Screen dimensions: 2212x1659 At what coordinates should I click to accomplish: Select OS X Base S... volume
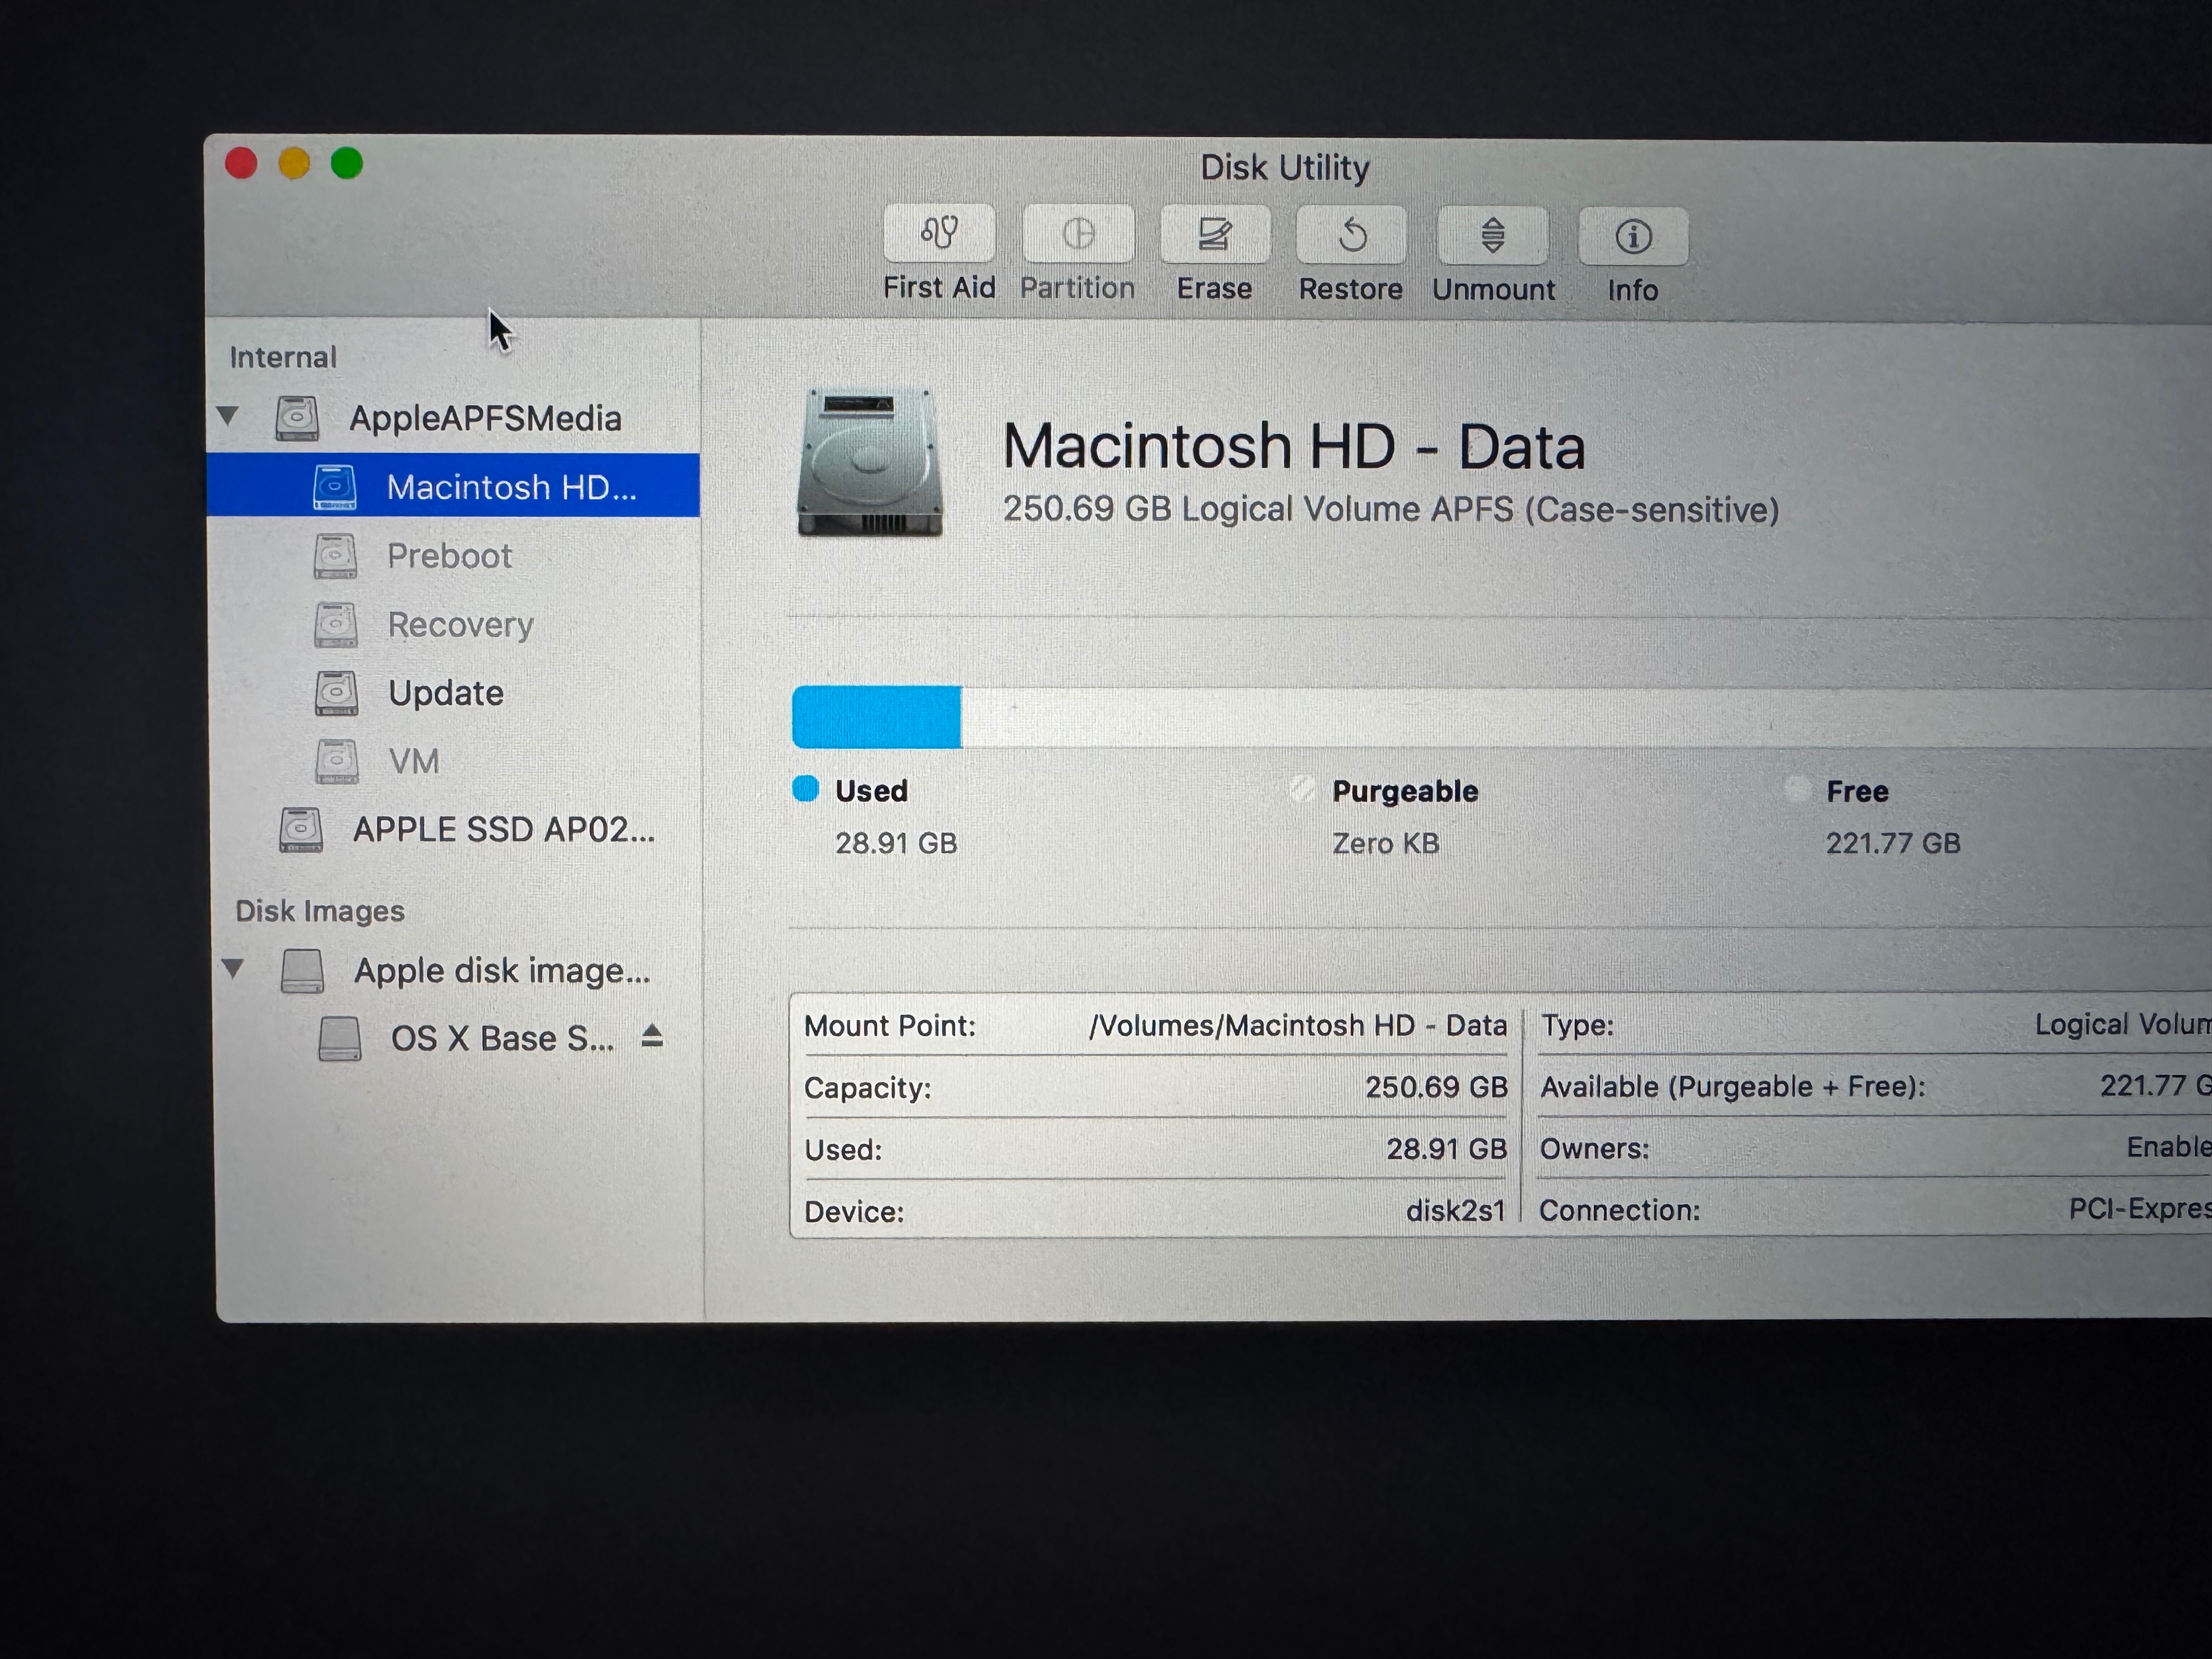click(458, 1039)
